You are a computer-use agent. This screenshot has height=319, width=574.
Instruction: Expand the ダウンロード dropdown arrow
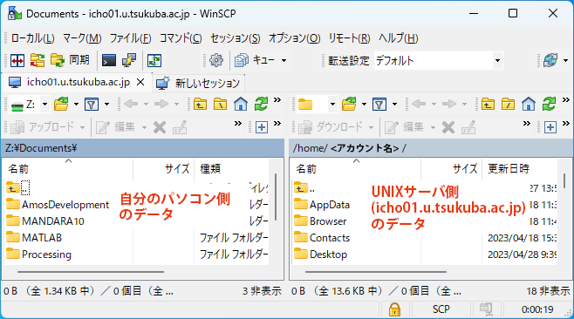(x=372, y=127)
